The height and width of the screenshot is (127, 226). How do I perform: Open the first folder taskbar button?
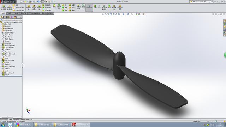tap(43, 125)
